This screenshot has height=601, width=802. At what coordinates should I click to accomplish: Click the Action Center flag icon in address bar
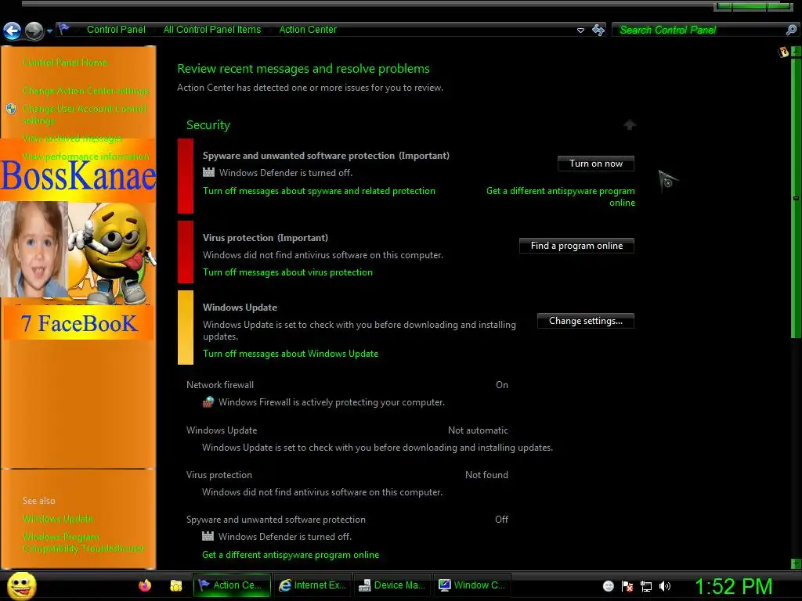tap(64, 29)
